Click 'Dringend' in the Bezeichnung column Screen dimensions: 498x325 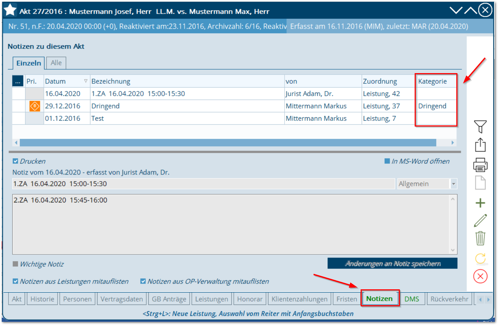(x=105, y=106)
